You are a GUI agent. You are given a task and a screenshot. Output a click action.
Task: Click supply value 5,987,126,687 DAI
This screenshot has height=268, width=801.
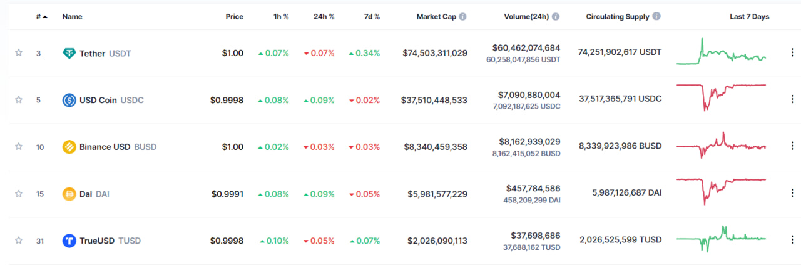pos(626,193)
